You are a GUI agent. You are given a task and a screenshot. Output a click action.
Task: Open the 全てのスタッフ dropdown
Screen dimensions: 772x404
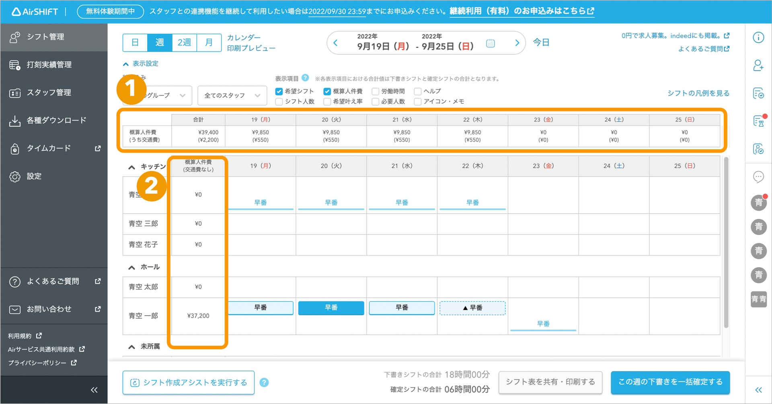[232, 95]
